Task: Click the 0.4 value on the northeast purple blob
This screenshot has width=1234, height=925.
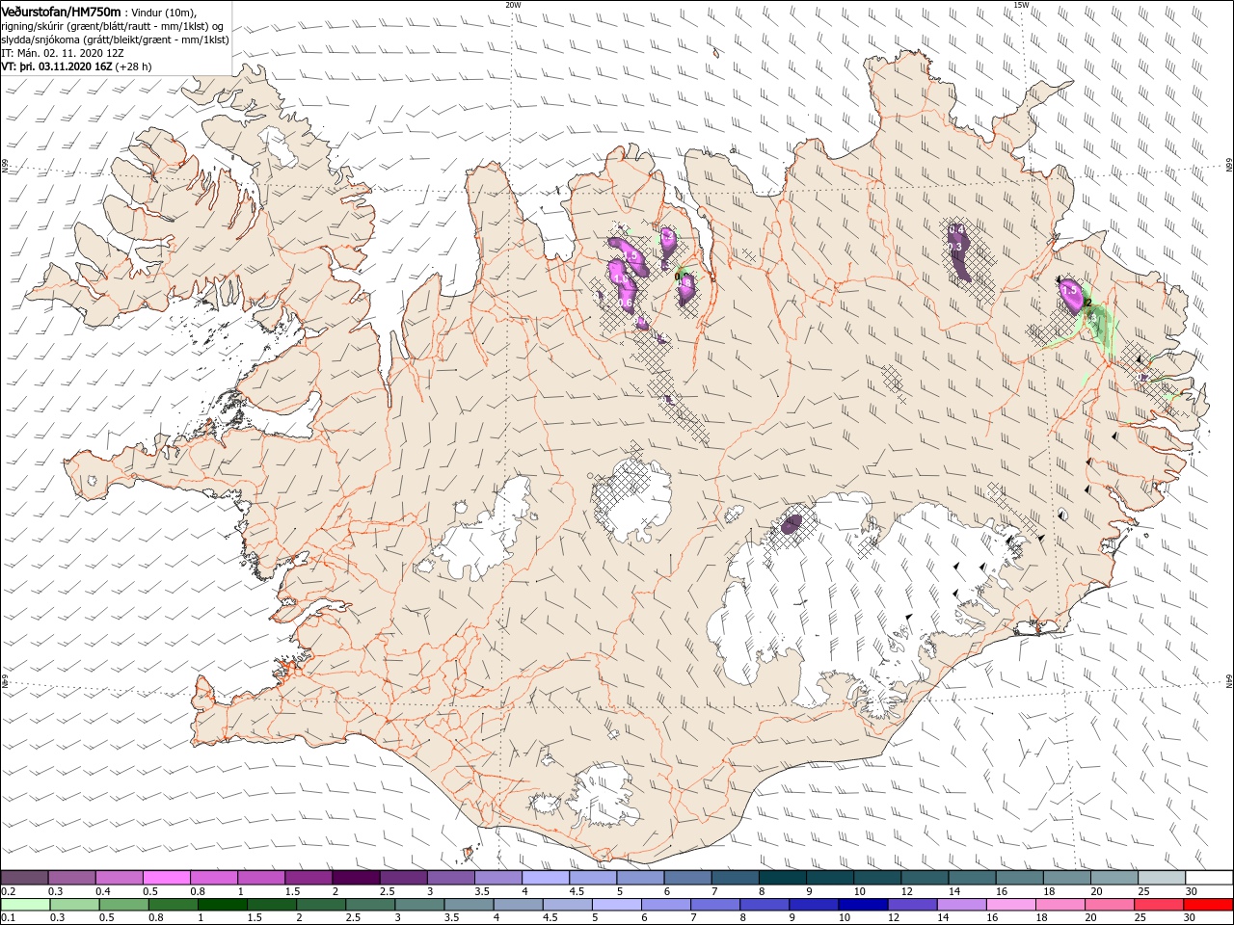Action: tap(956, 229)
